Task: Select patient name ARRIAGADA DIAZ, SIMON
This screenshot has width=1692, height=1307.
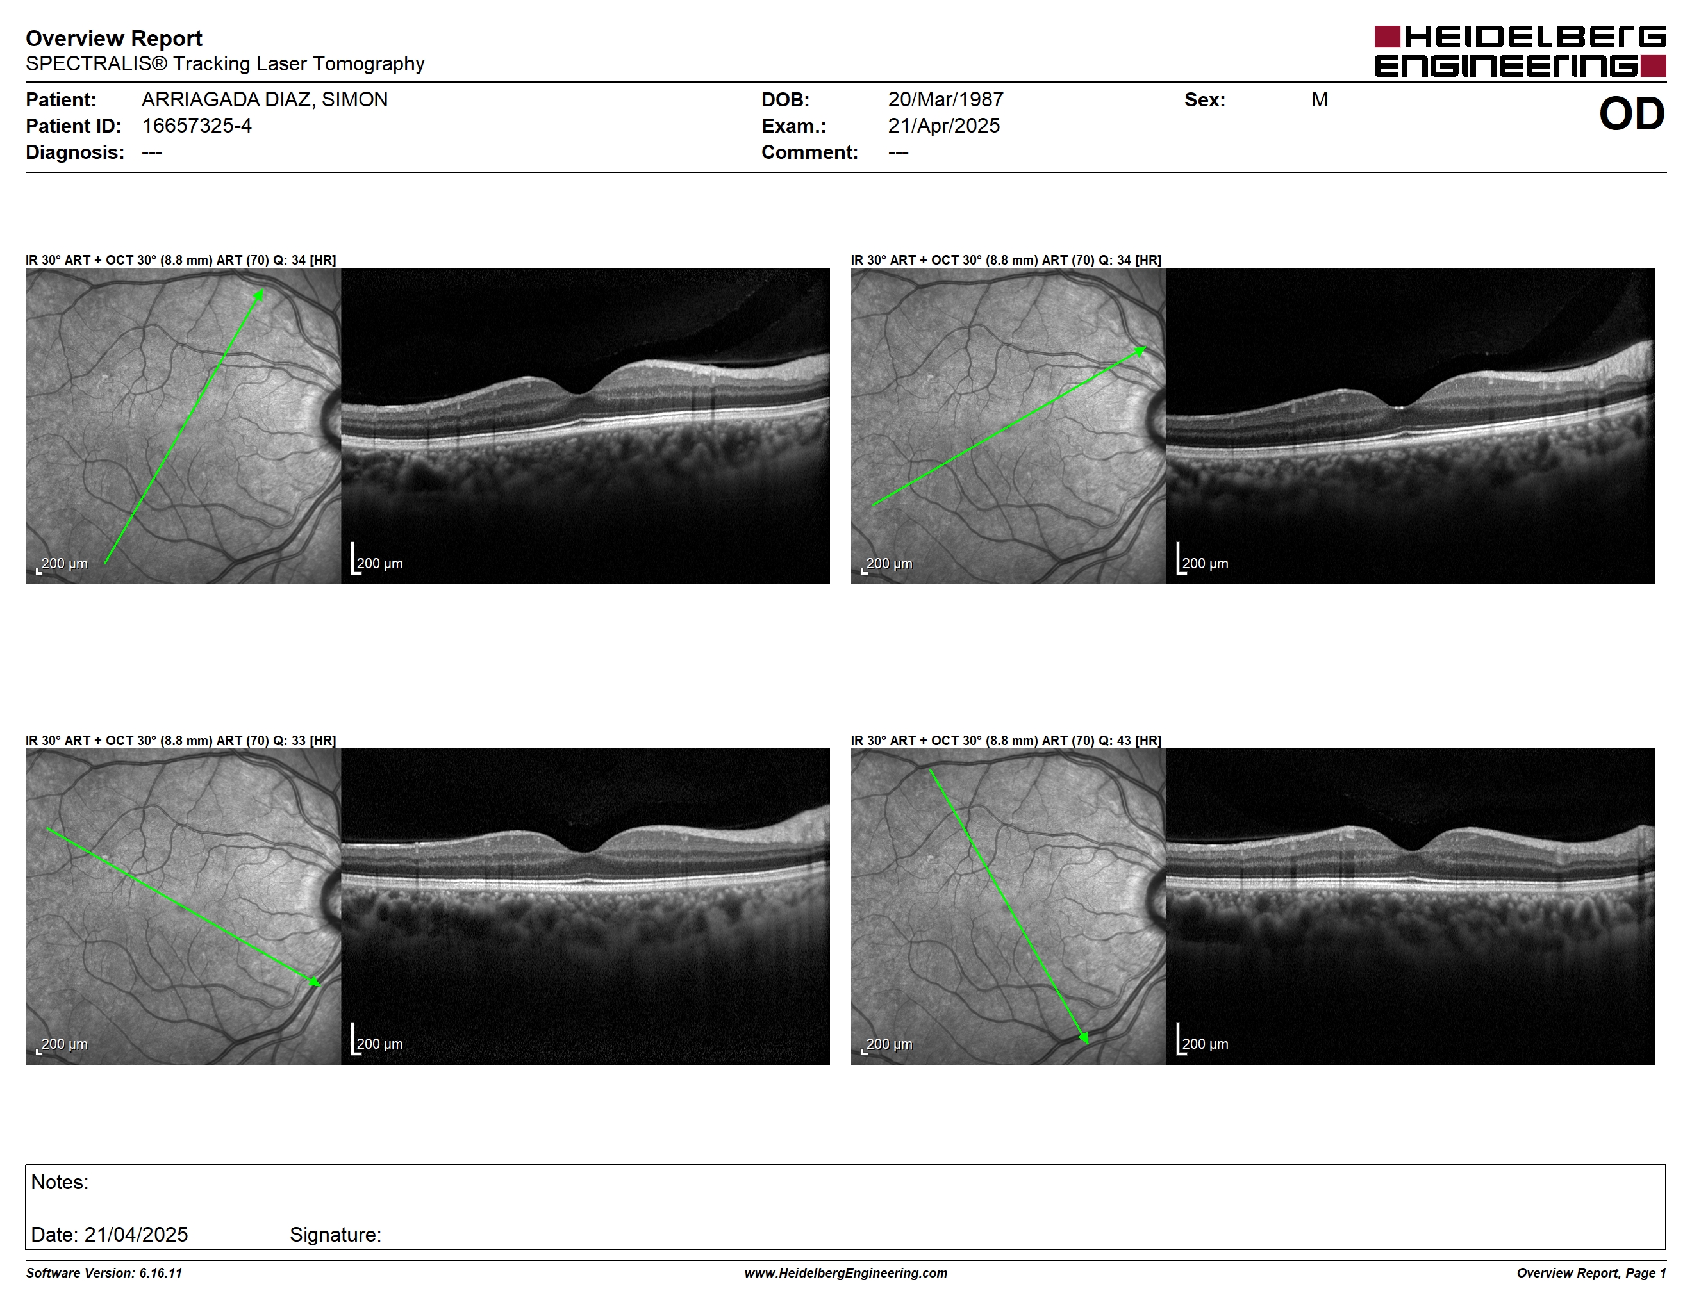Action: pyautogui.click(x=265, y=99)
